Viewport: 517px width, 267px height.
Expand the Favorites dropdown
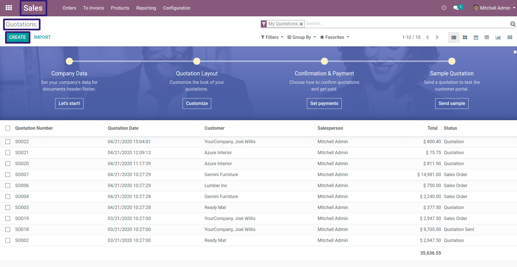[x=334, y=37]
